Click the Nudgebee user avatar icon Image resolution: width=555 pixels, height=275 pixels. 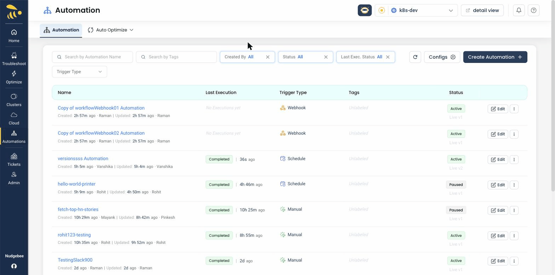click(x=14, y=266)
